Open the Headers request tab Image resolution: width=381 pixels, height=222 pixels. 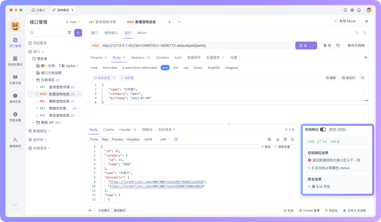point(140,57)
